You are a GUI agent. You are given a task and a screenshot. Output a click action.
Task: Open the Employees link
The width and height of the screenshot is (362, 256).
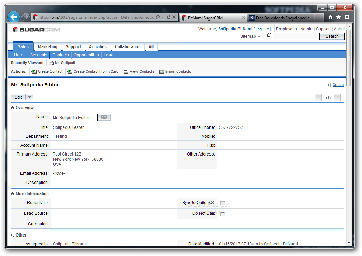pos(286,29)
